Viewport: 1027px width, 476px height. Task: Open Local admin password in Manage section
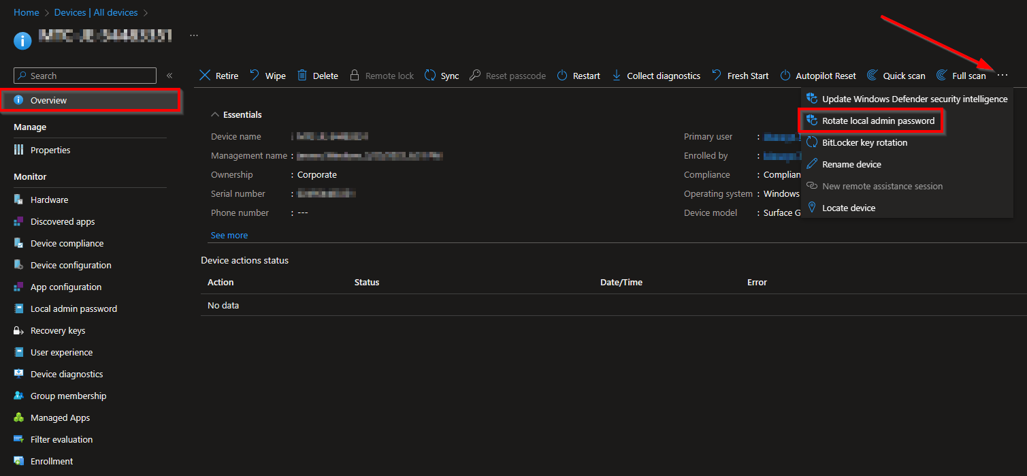click(x=73, y=308)
